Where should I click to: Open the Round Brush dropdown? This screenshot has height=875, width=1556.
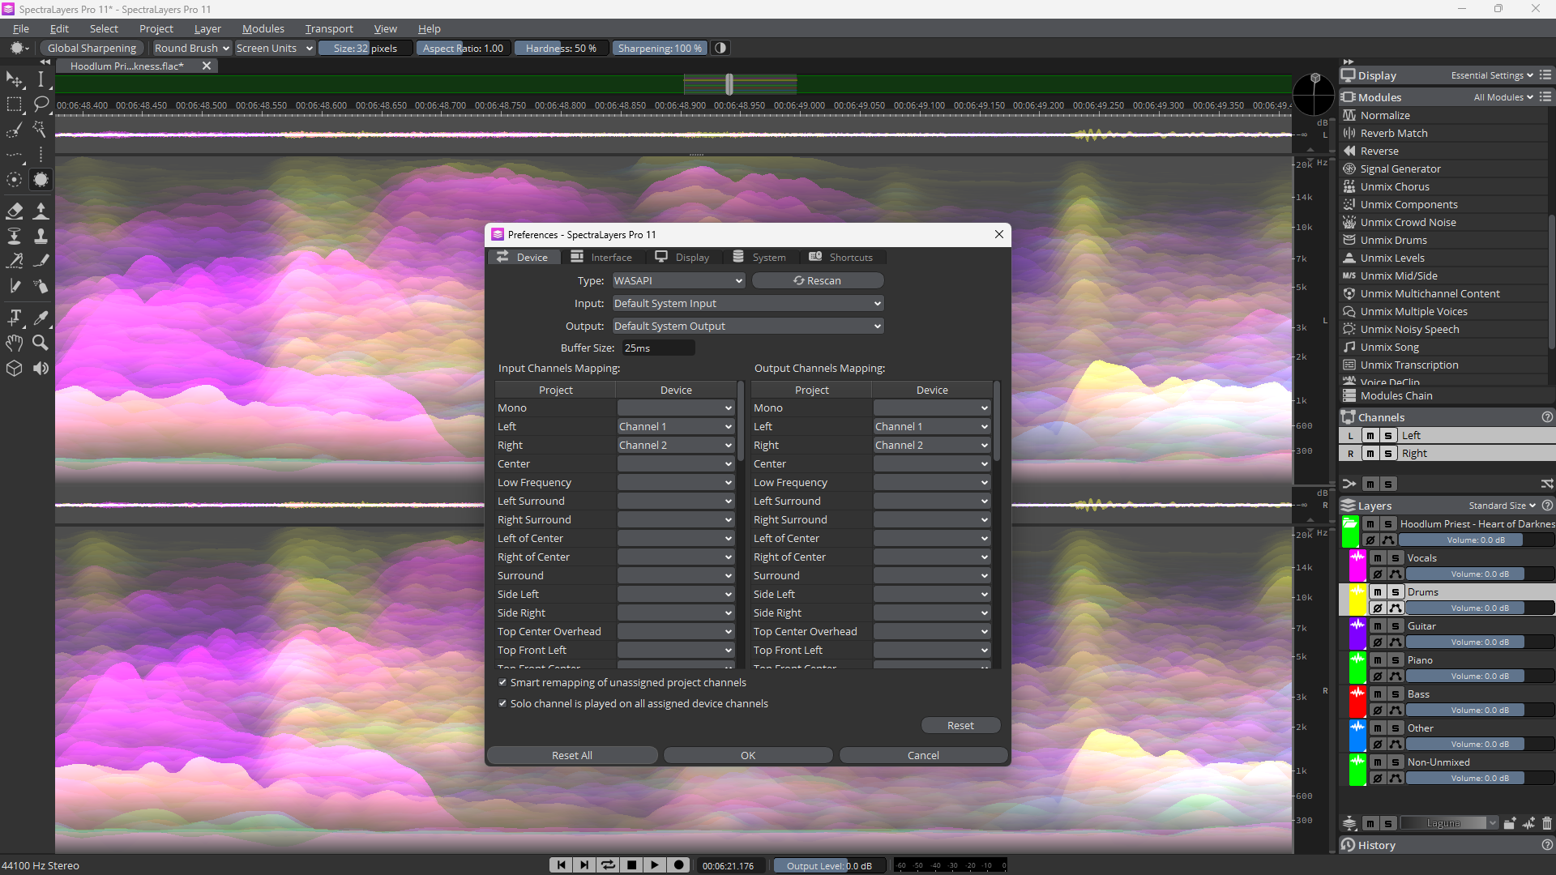[x=192, y=48]
